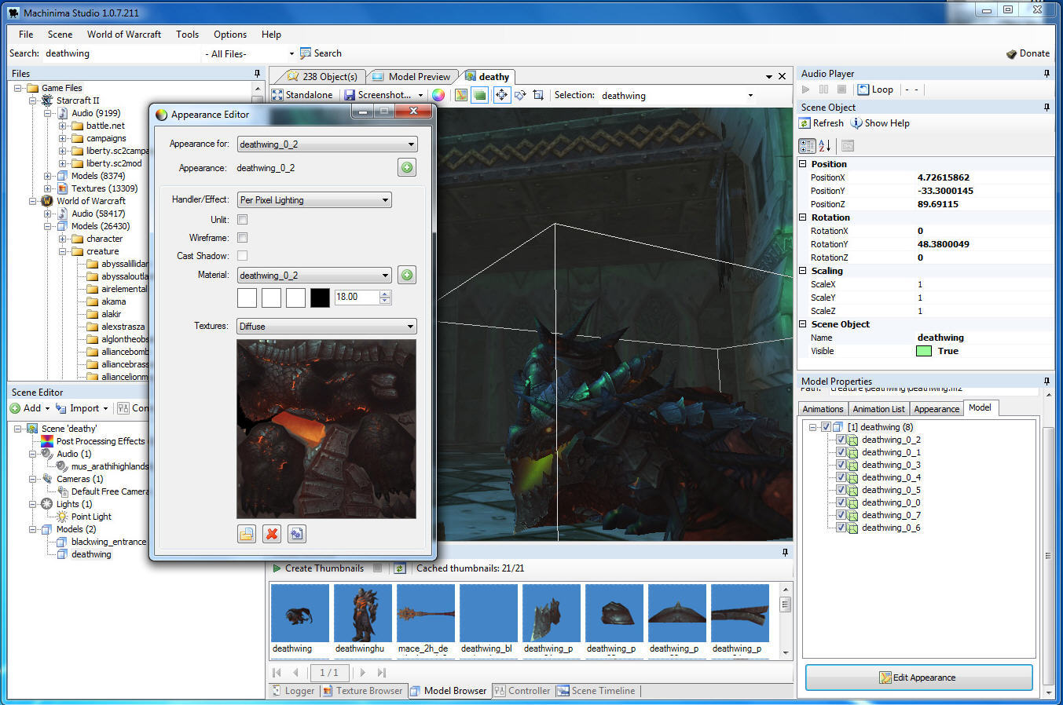Viewport: 1063px width, 705px height.
Task: Select the rotate gizmo tool in viewport toolbar
Action: pos(520,95)
